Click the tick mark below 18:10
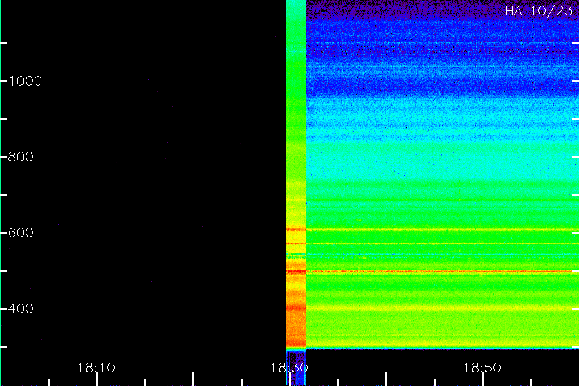Viewport: 579px width, 386px height. [x=96, y=380]
